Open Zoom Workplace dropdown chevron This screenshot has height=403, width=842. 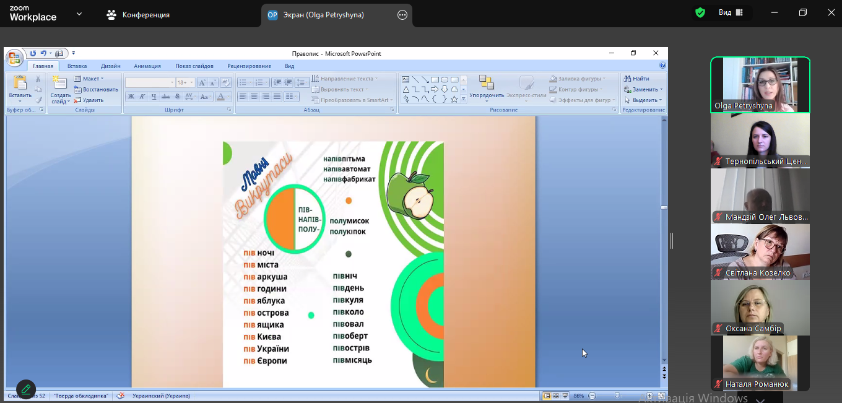click(79, 14)
